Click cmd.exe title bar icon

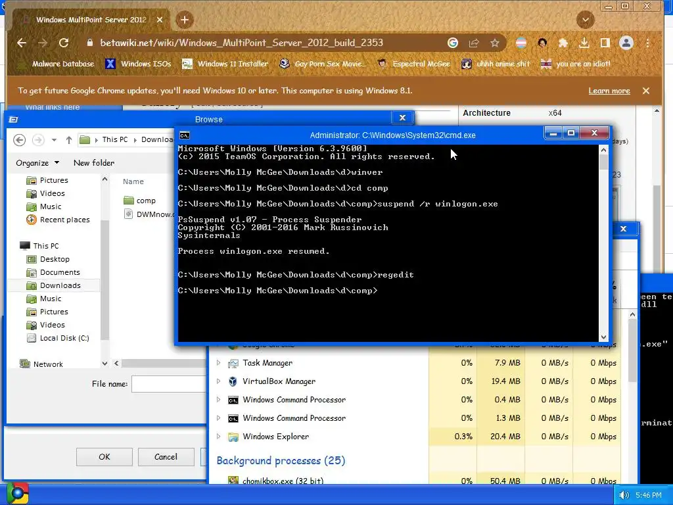185,135
